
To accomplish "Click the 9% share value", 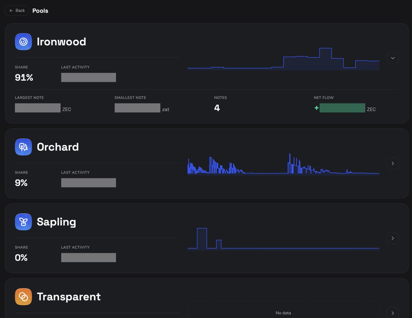I will tap(21, 183).
